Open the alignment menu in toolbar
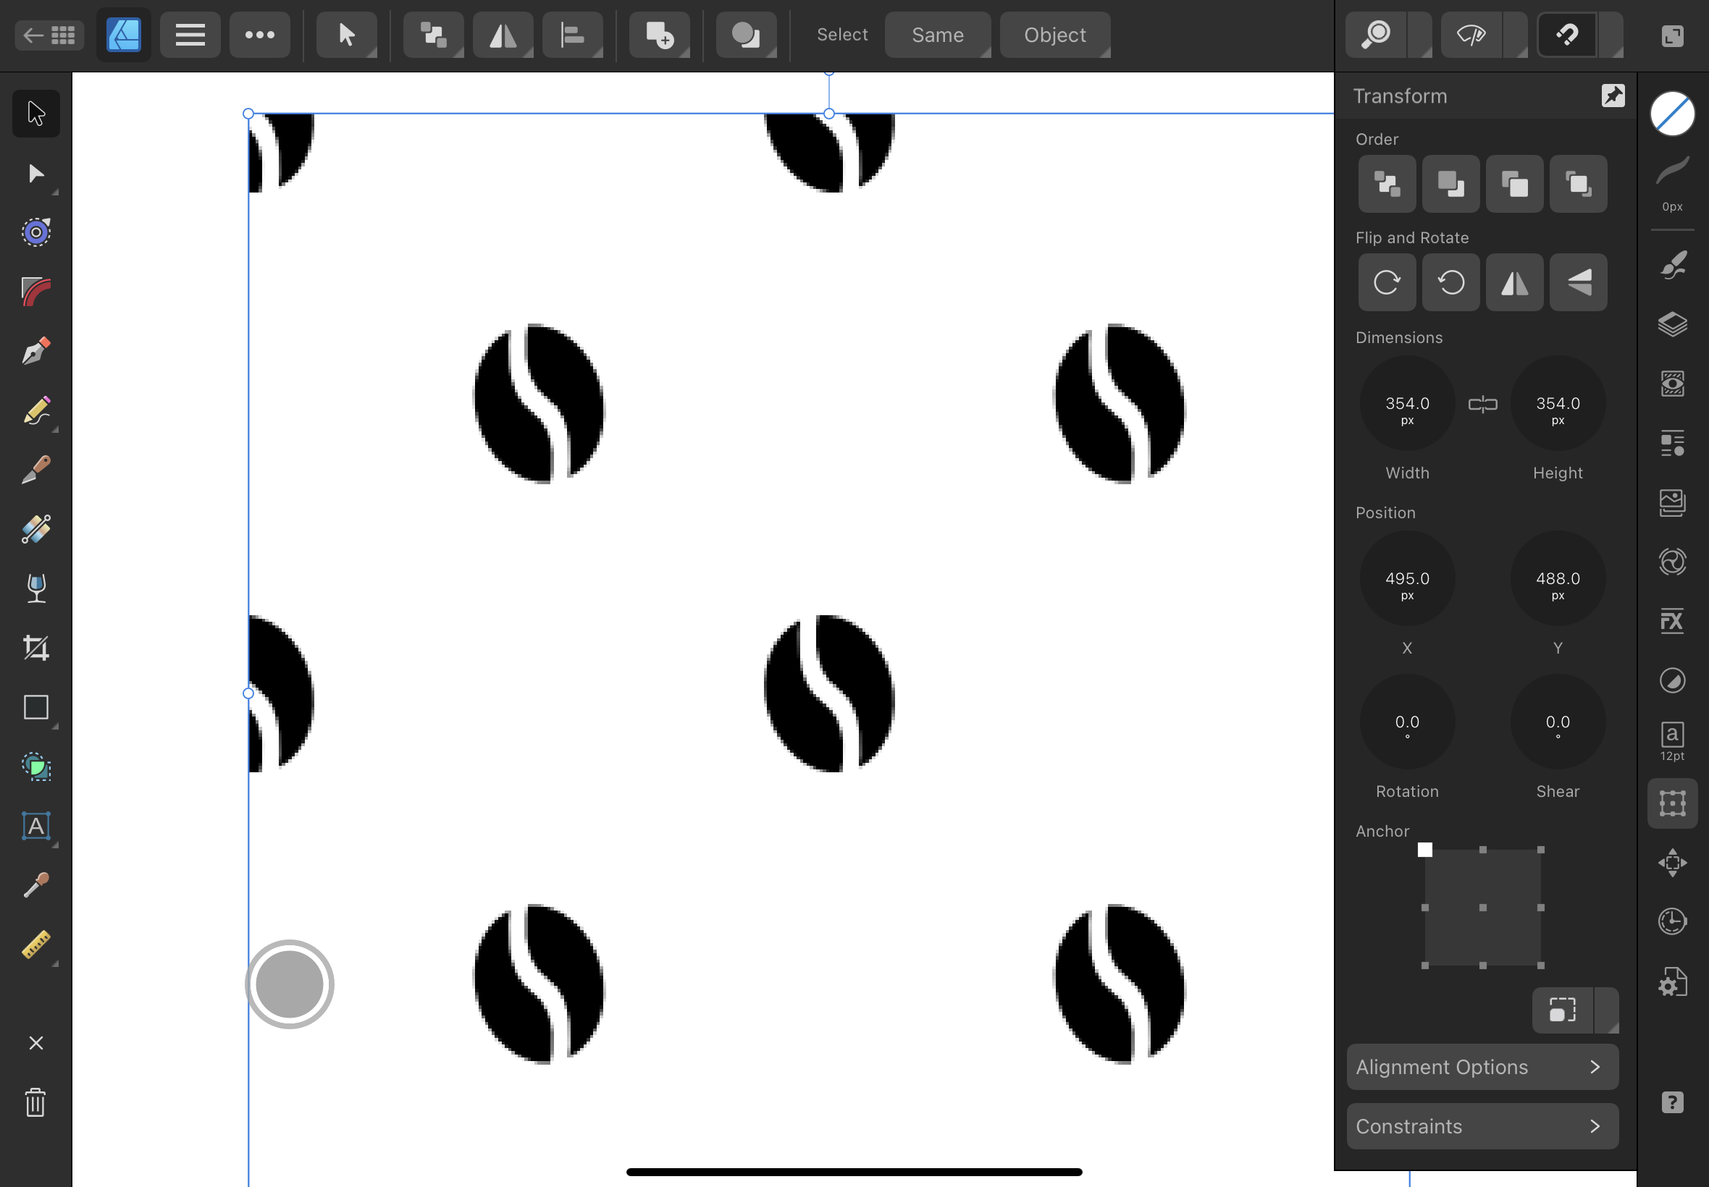1709x1187 pixels. click(572, 35)
